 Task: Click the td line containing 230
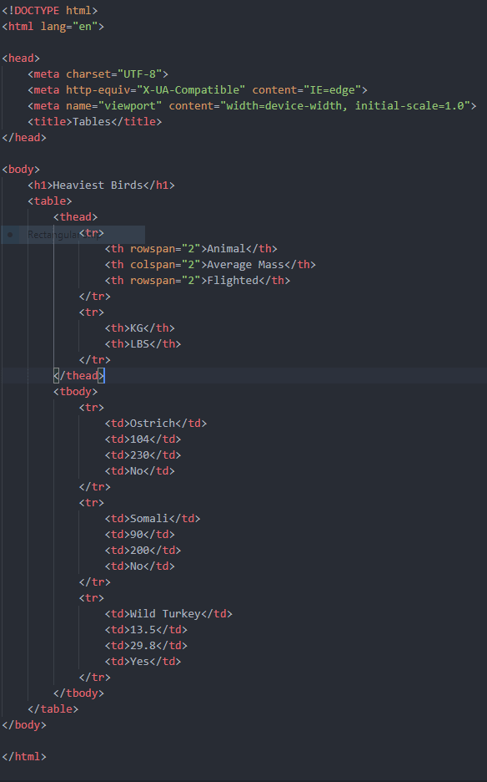click(143, 455)
